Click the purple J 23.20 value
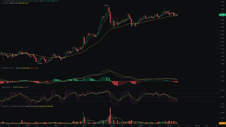 26,87
